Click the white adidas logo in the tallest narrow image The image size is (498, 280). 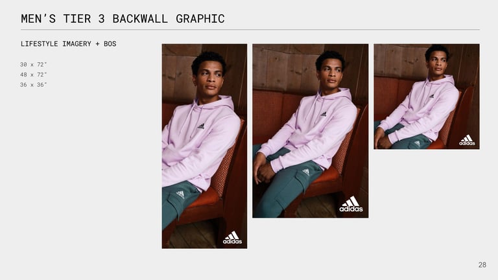(x=232, y=237)
